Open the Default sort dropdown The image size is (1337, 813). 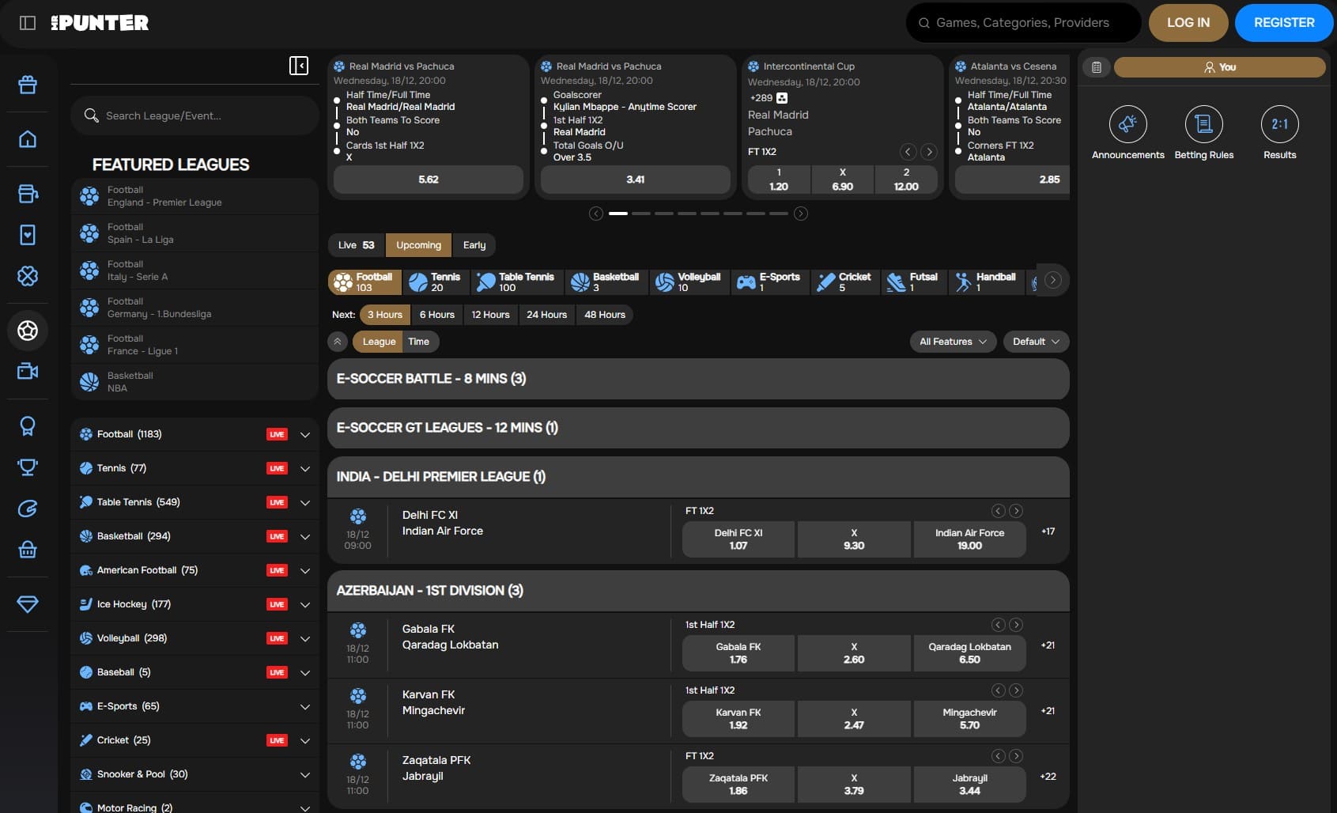click(1035, 342)
